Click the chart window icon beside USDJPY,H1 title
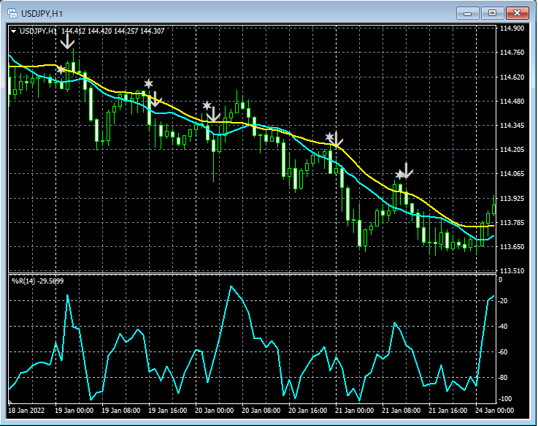538x426 pixels. coord(12,13)
